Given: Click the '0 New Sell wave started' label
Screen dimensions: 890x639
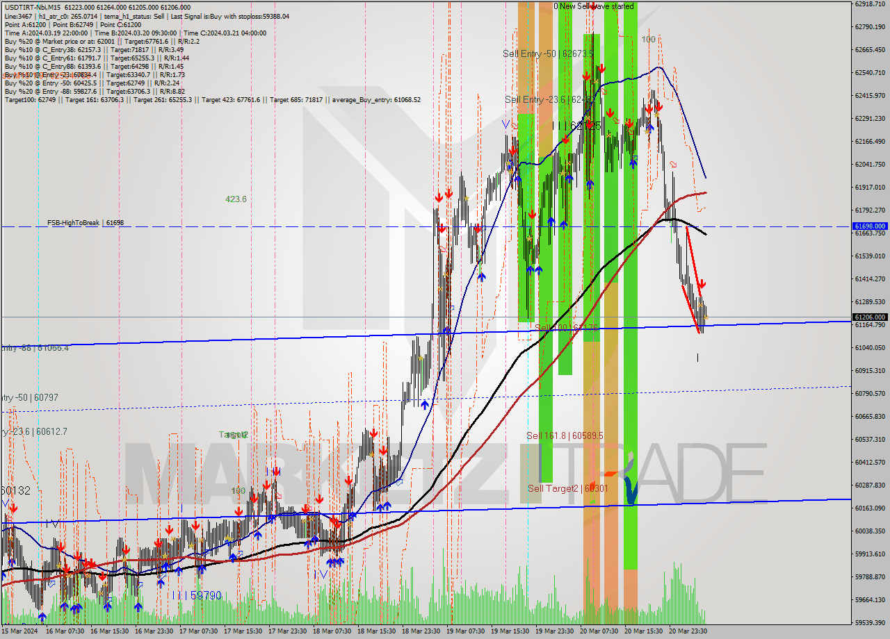Looking at the screenshot, I should (x=594, y=6).
